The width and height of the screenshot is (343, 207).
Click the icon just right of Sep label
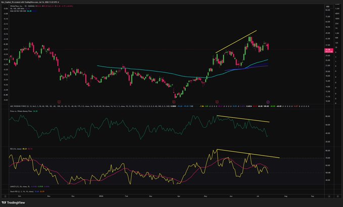pos(329,196)
